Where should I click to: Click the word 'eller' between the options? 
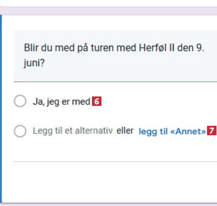pyautogui.click(x=125, y=131)
